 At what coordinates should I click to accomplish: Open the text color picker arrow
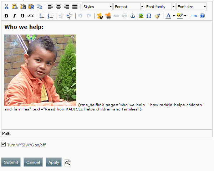click(x=174, y=16)
